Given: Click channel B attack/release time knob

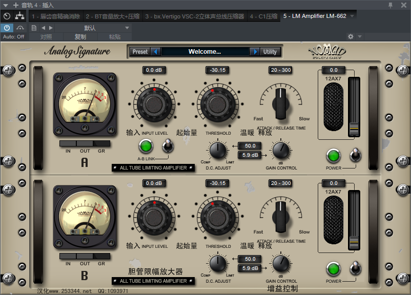Looking at the screenshot, I should click(281, 217).
